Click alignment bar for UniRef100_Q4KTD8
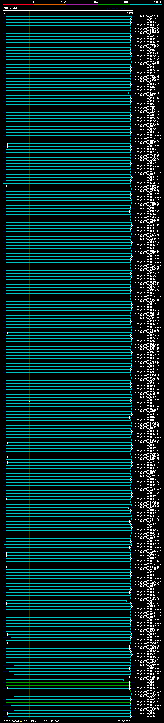This screenshot has height=723, width=164. (68, 417)
